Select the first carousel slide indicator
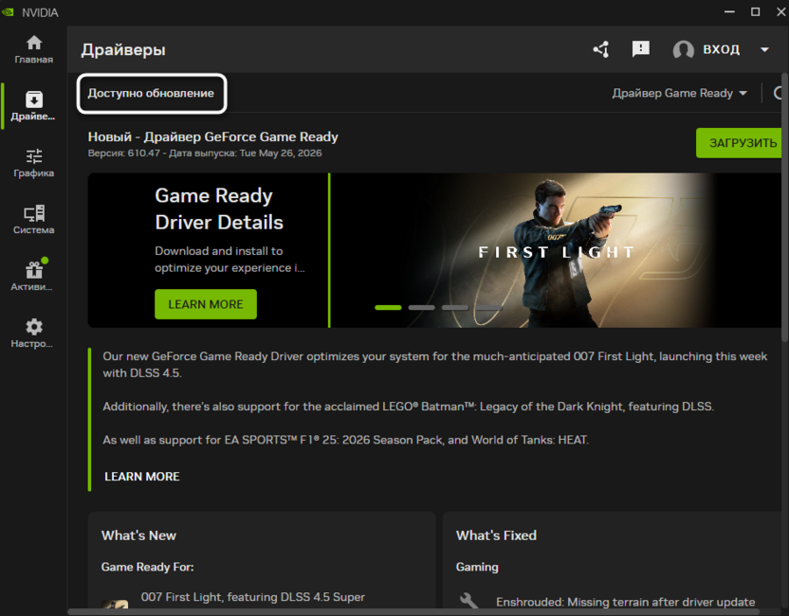The width and height of the screenshot is (789, 616). 388,307
